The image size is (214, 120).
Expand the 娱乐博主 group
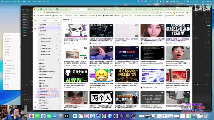40,45
